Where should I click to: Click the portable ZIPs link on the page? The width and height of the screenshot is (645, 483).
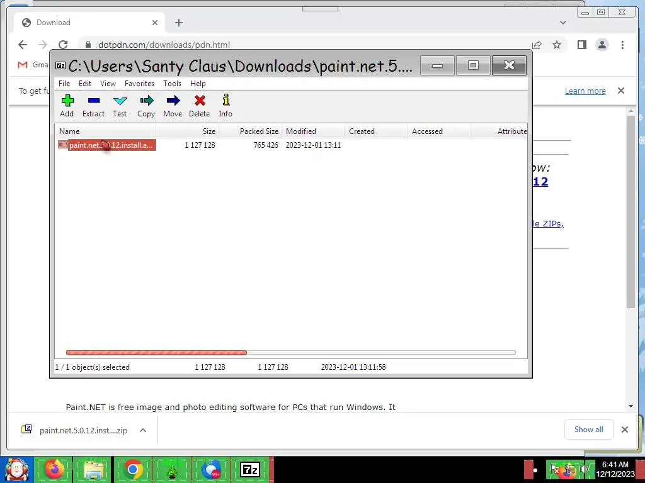(548, 224)
